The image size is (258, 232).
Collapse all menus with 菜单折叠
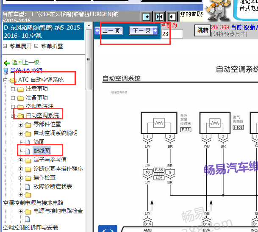pyautogui.click(x=52, y=46)
